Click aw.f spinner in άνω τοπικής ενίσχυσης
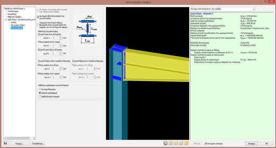This screenshot has width=276, height=148. (95, 69)
